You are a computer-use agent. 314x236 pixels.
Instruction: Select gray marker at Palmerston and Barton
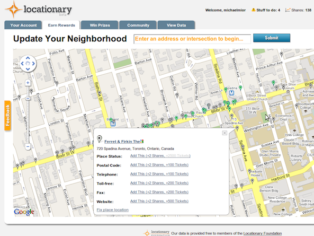click(x=57, y=83)
